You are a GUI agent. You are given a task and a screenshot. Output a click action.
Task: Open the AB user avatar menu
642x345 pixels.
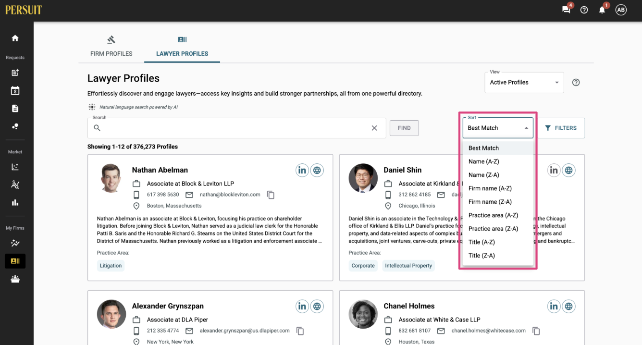click(621, 10)
